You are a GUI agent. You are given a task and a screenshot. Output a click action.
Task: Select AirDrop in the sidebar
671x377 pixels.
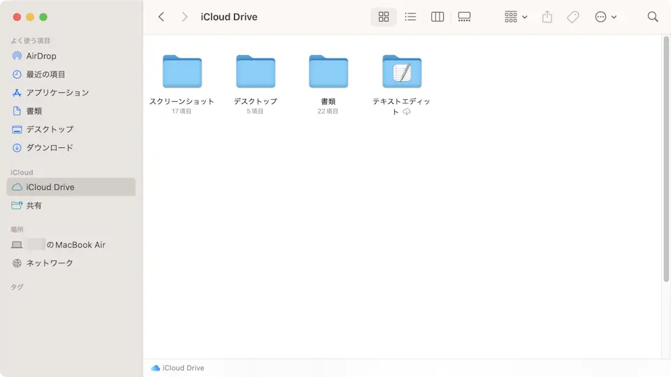[41, 56]
